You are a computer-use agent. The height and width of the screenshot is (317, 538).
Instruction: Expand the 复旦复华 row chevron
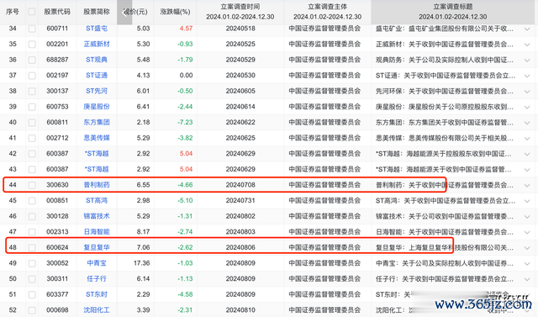[x=527, y=248]
